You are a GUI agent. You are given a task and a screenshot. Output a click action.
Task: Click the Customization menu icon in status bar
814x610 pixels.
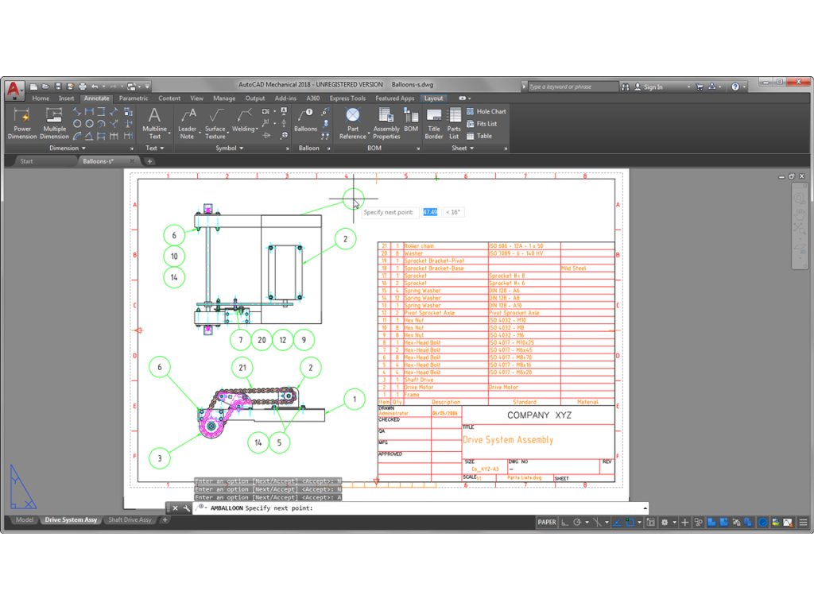tap(803, 523)
